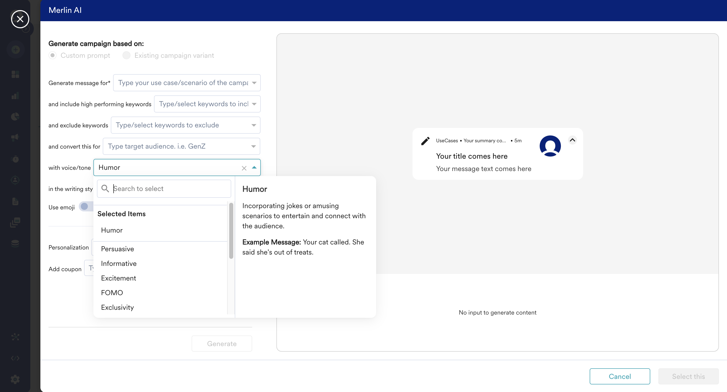This screenshot has width=727, height=392.
Task: Clear the Humor selection with X icon
Action: click(x=244, y=168)
